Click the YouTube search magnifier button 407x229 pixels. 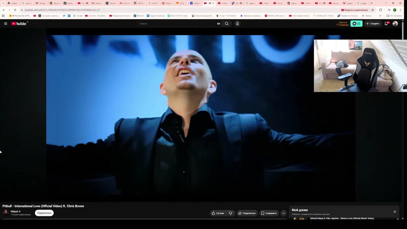pos(227,24)
